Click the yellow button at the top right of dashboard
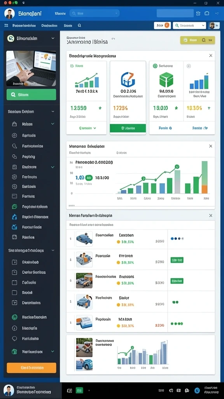 pos(198,40)
